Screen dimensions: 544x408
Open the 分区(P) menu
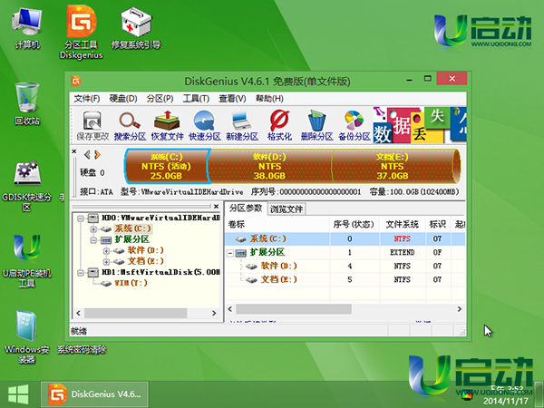[x=160, y=99]
